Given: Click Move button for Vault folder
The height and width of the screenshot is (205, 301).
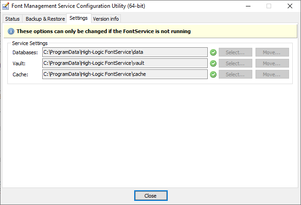Looking at the screenshot, I should tap(272, 63).
